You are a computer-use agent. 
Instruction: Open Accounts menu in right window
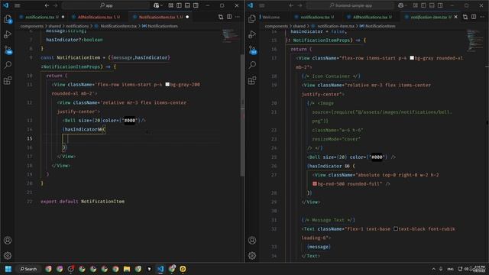click(x=252, y=241)
